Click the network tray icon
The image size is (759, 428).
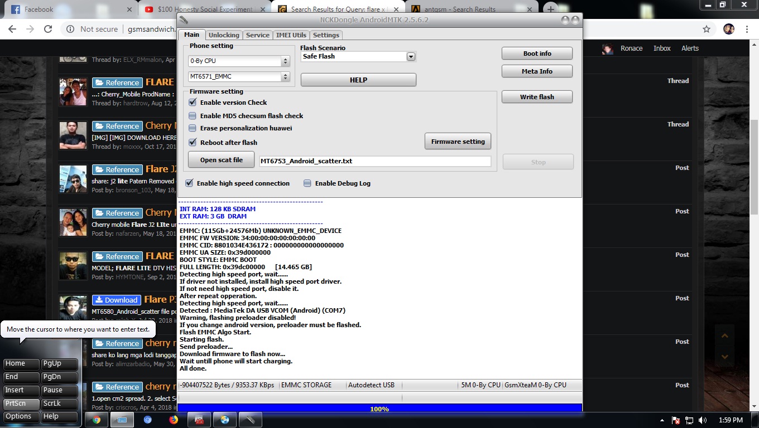(689, 420)
